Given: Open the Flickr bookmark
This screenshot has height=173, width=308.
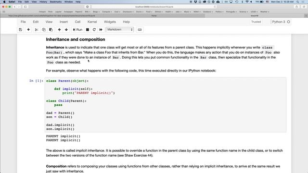Looking at the screenshot, I should click(50, 12).
